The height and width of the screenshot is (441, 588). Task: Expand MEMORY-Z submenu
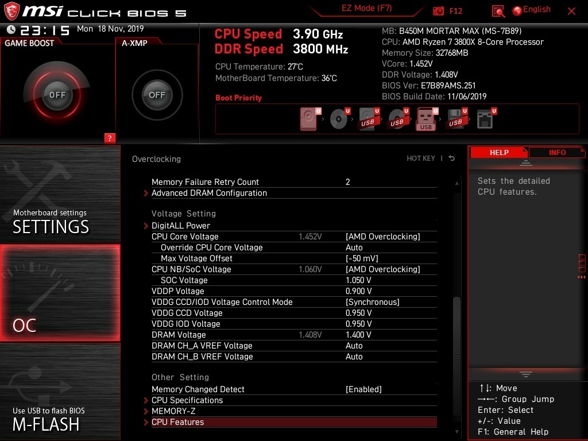pos(290,411)
